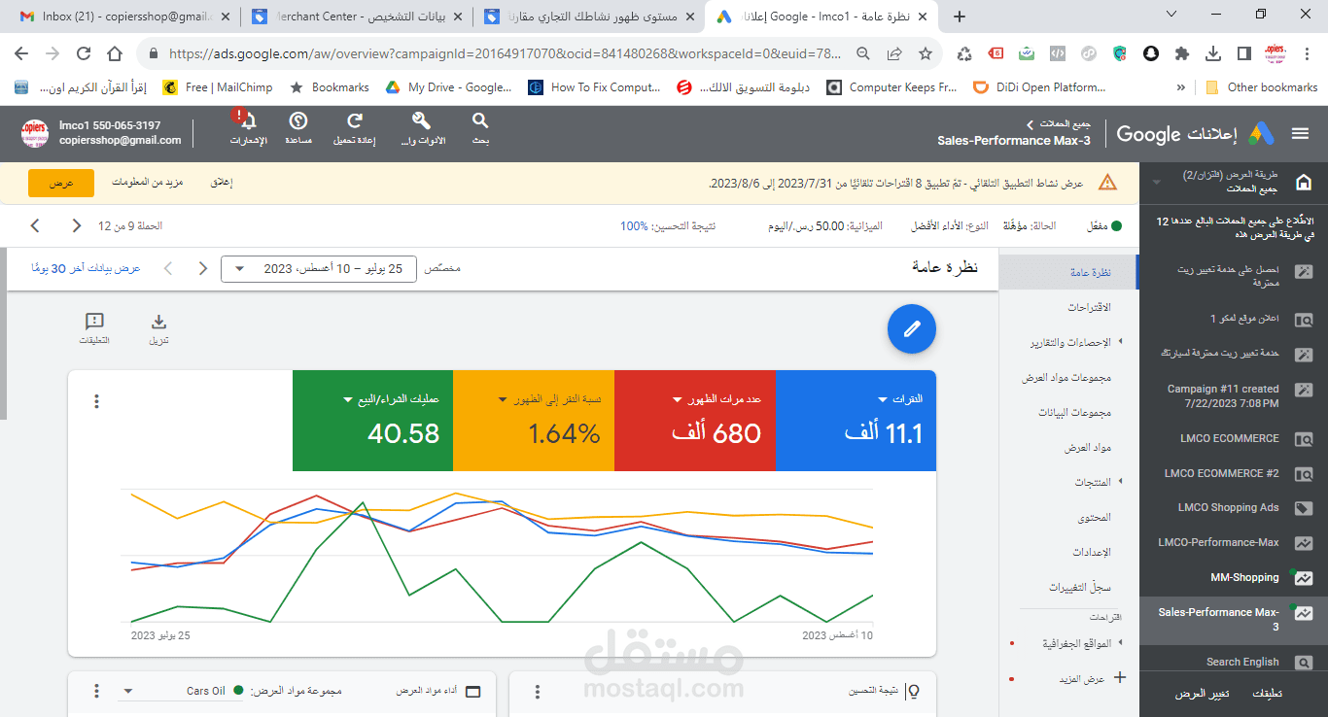
Task: Open the My Drive bookmark
Action: (448, 87)
